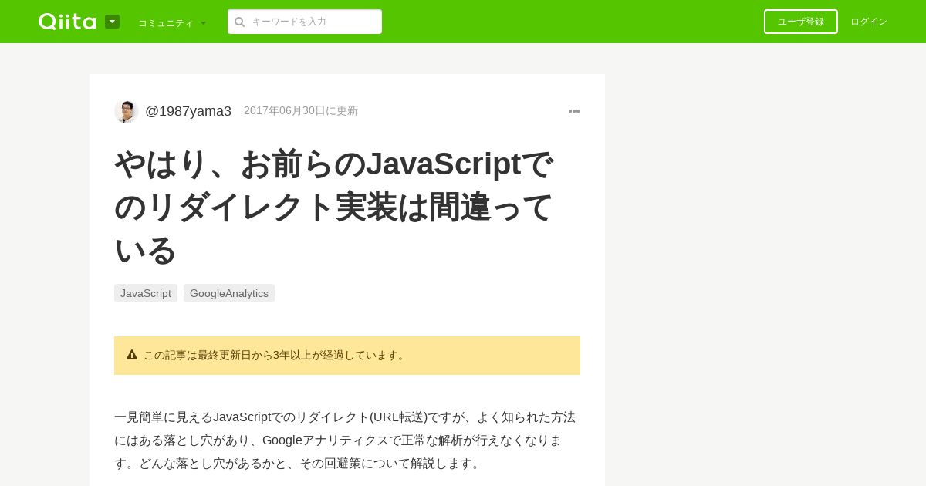Open the three-dots article options menu
Viewport: 926px width, 486px height.
coord(574,111)
